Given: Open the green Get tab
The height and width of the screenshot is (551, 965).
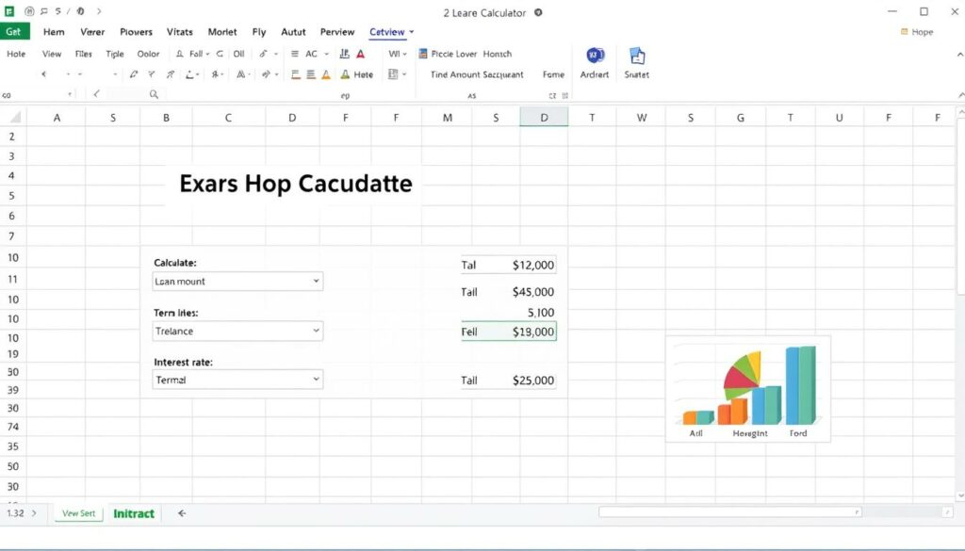Looking at the screenshot, I should pyautogui.click(x=13, y=31).
